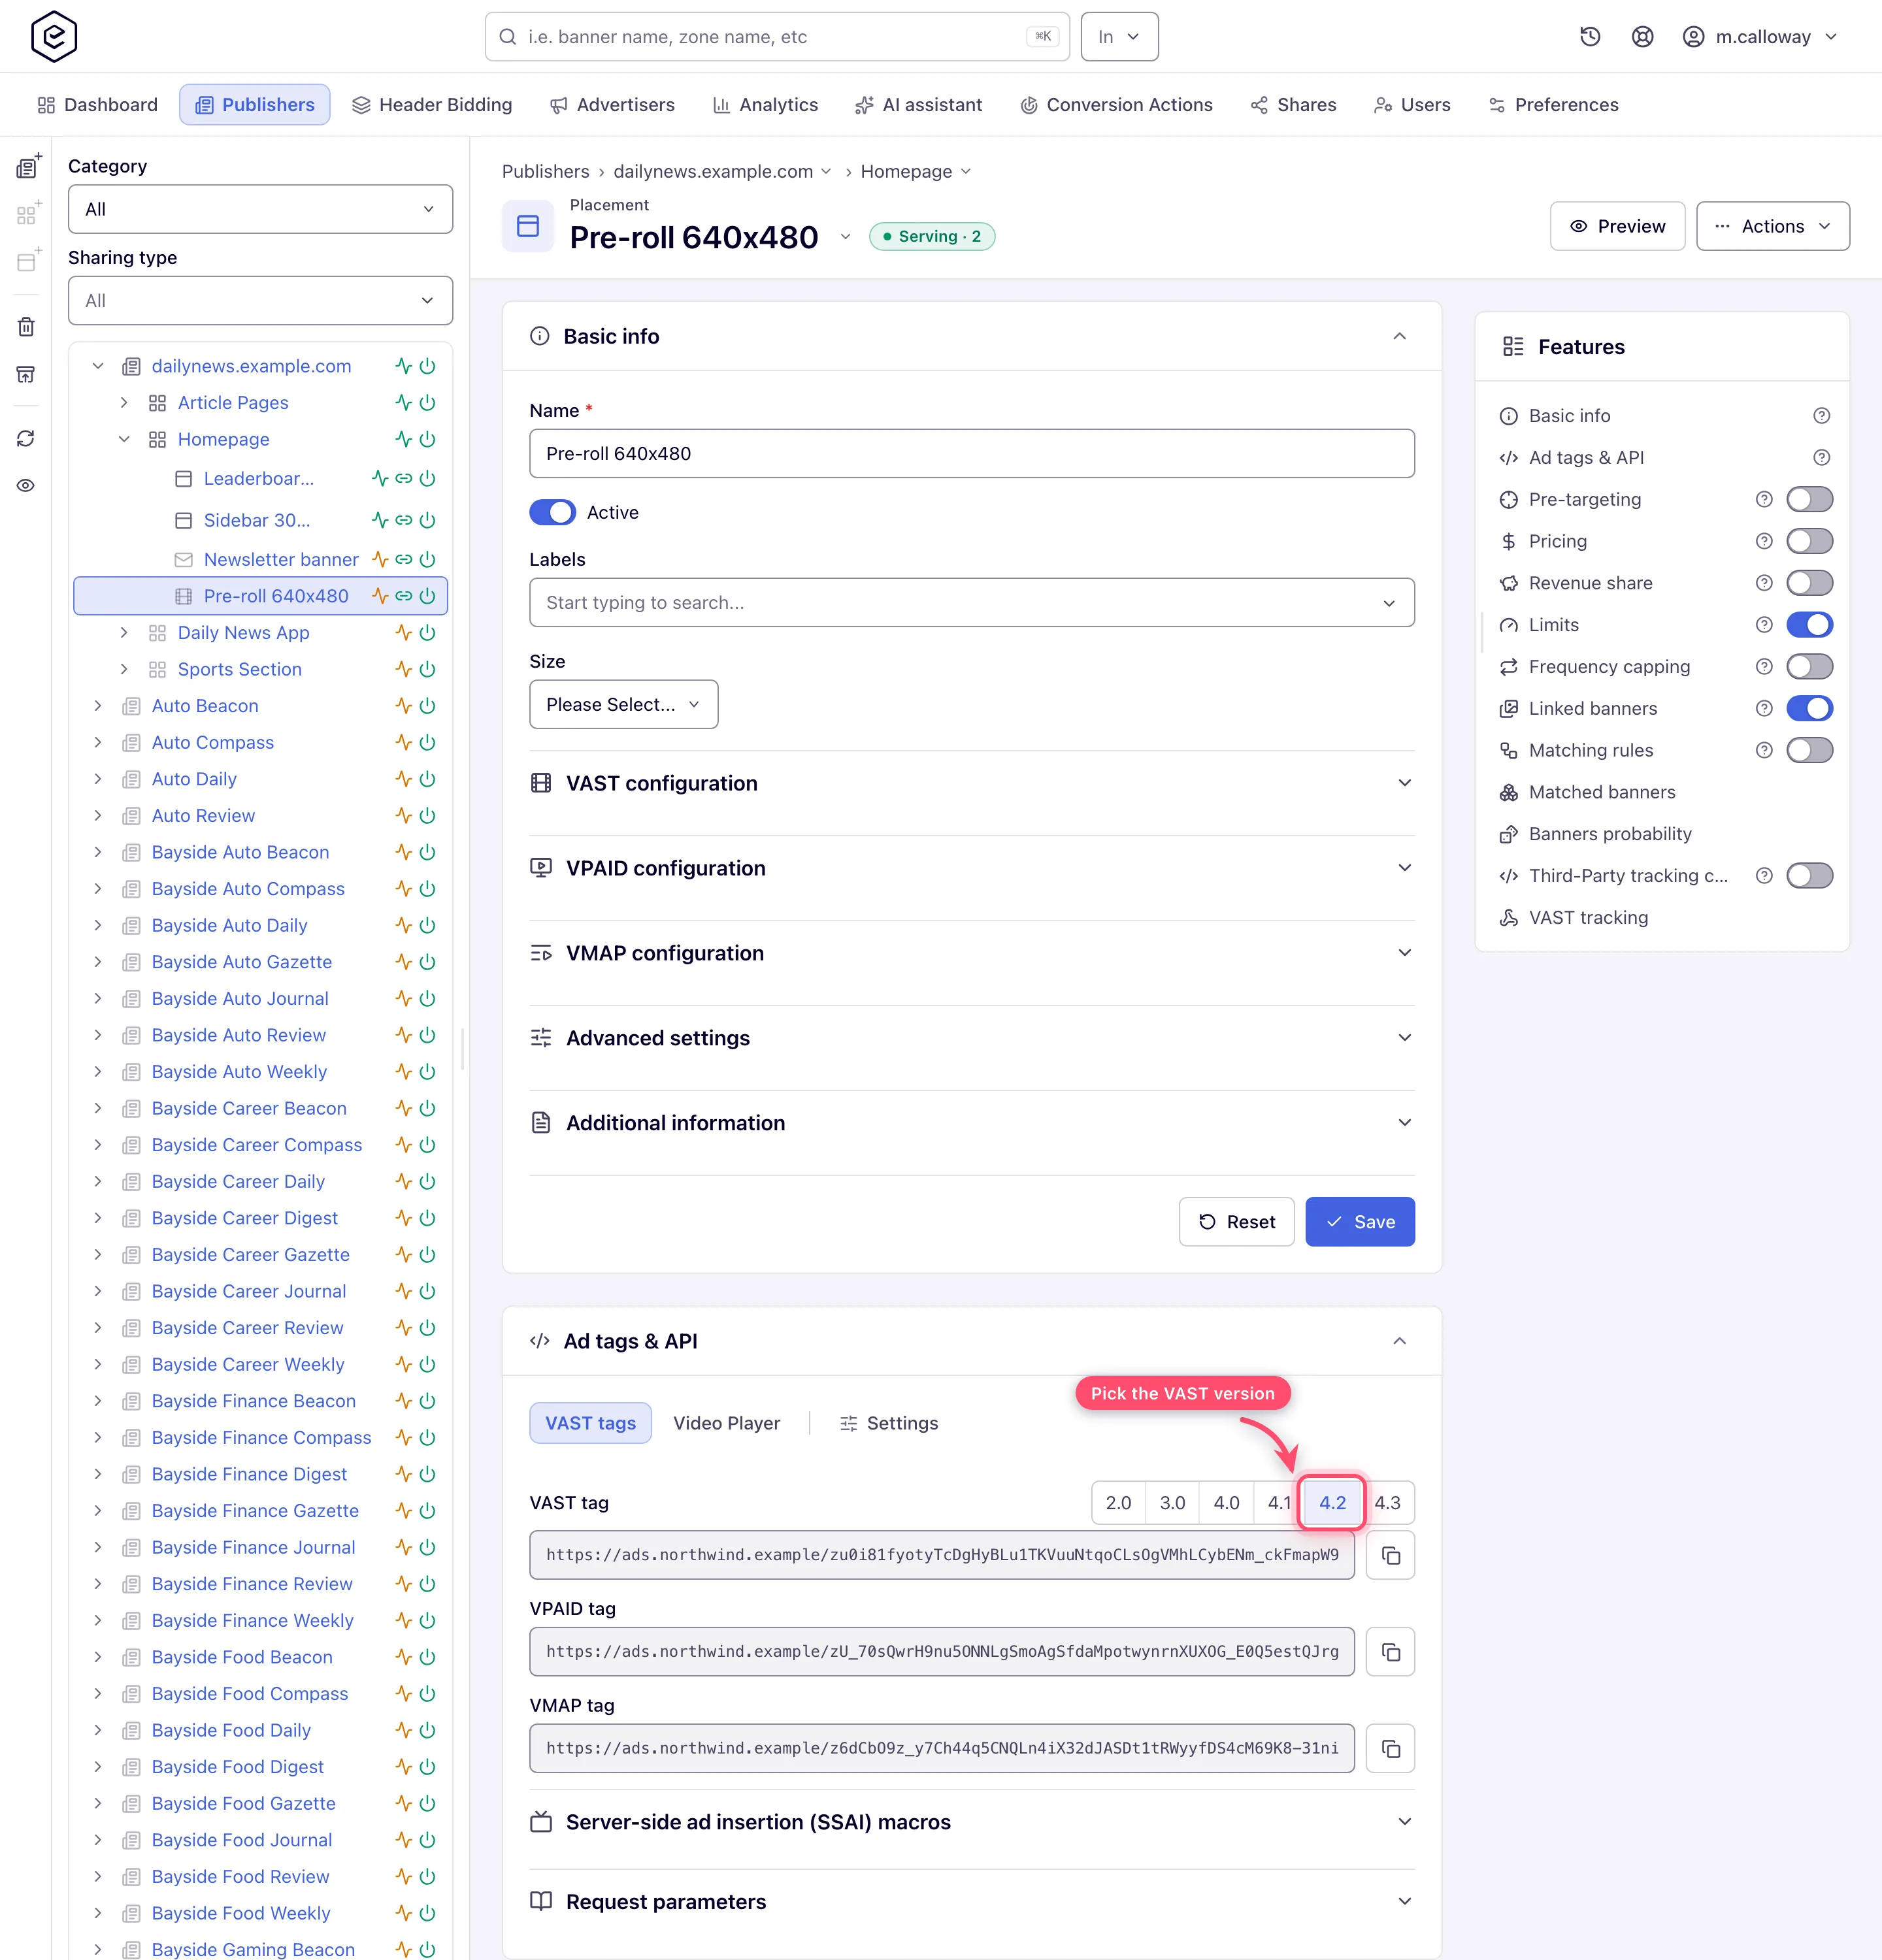Open the Actions menu button

(1773, 226)
